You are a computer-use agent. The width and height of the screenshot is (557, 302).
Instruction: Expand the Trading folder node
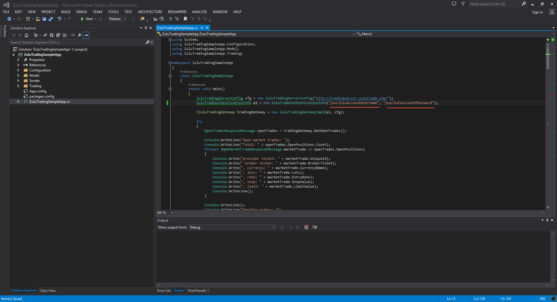point(18,86)
